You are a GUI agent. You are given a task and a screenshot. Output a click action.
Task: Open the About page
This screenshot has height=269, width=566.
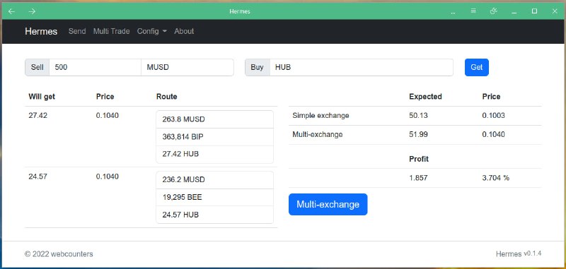point(184,31)
